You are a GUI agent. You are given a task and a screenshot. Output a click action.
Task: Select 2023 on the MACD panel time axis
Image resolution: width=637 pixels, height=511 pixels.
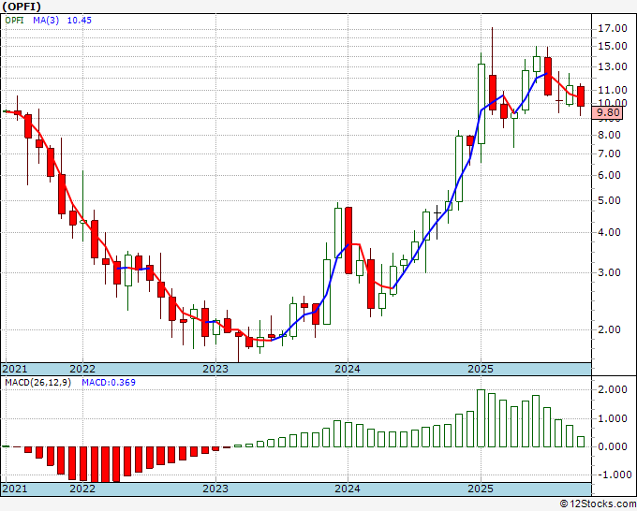click(215, 489)
